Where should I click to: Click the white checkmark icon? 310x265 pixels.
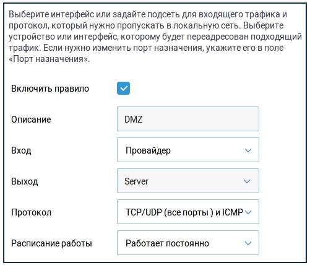tap(124, 89)
